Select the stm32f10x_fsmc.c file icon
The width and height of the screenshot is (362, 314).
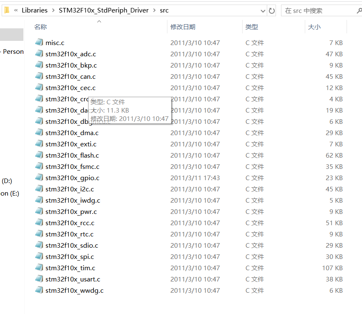coord(39,166)
